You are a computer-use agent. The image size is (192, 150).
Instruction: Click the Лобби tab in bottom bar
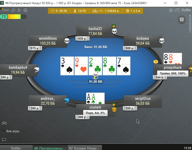(16, 148)
